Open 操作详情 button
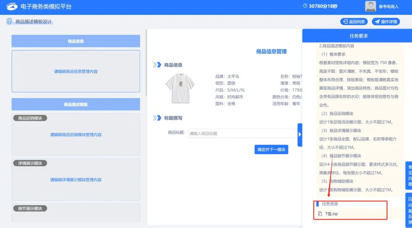This screenshot has width=412, height=228. click(x=386, y=21)
